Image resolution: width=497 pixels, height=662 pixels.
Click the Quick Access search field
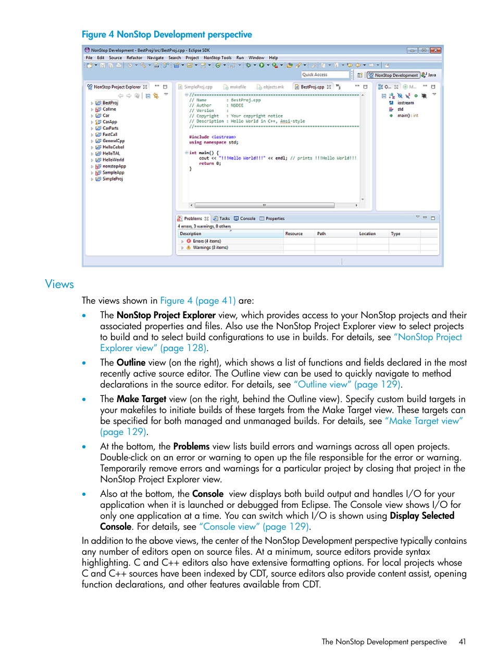coord(325,75)
